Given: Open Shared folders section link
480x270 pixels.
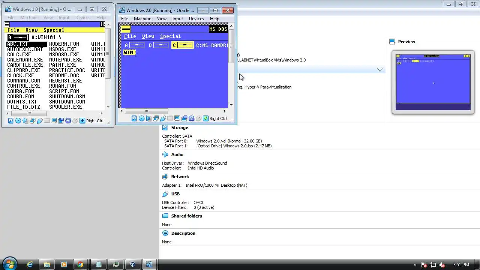Looking at the screenshot, I should (187, 216).
